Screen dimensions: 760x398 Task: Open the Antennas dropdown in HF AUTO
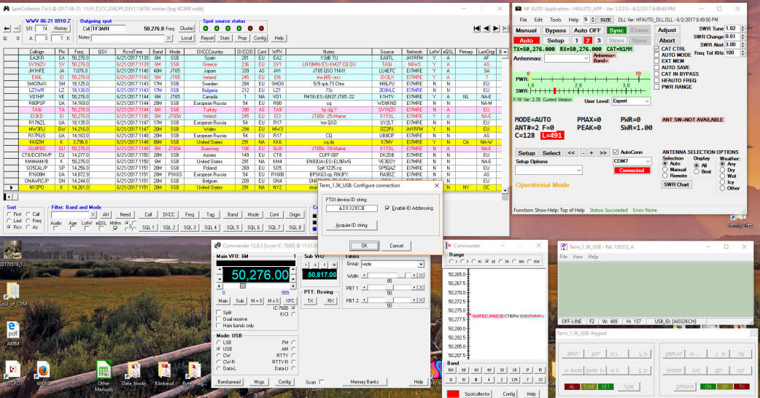(x=567, y=58)
